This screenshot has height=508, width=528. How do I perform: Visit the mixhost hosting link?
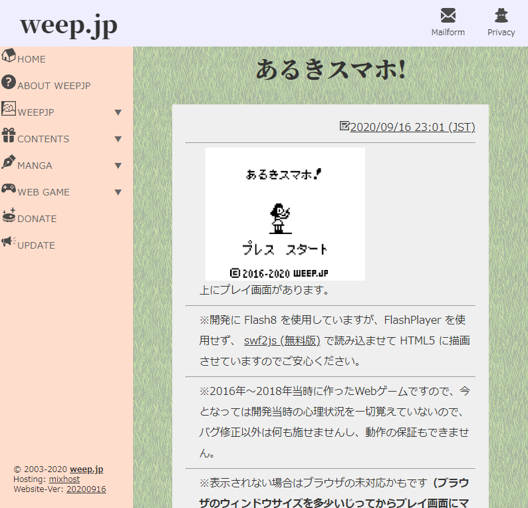[x=65, y=479]
